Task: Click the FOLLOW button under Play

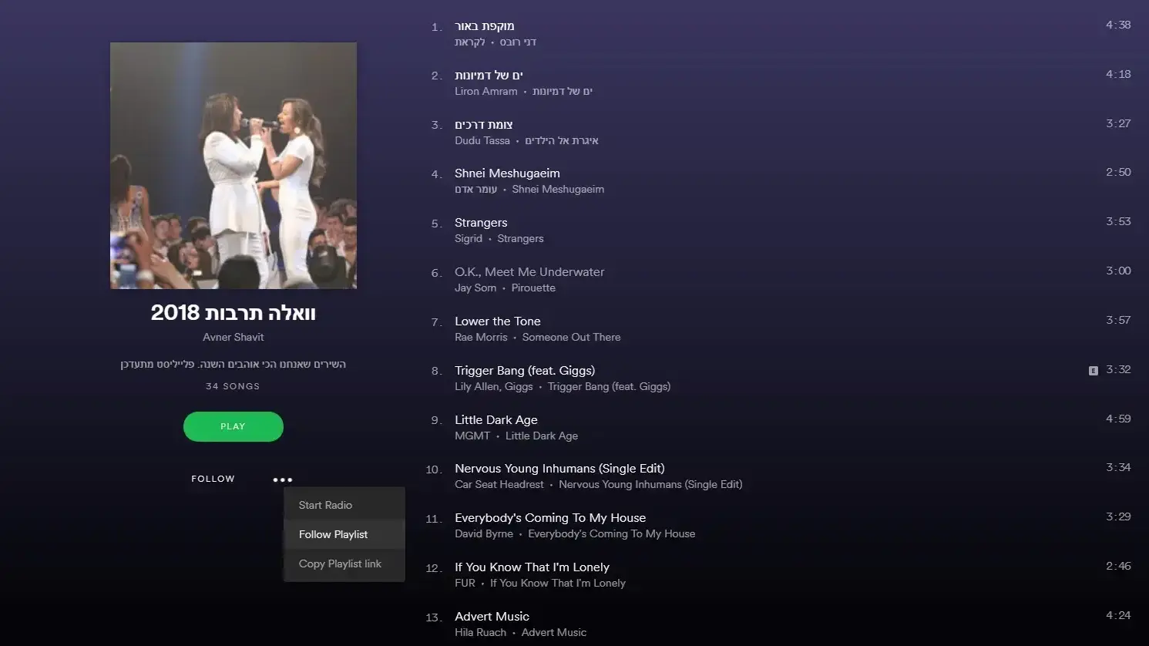Action: tap(213, 479)
